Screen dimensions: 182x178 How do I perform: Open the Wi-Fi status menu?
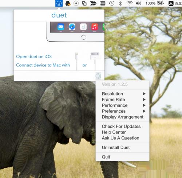pyautogui.click(x=130, y=3)
